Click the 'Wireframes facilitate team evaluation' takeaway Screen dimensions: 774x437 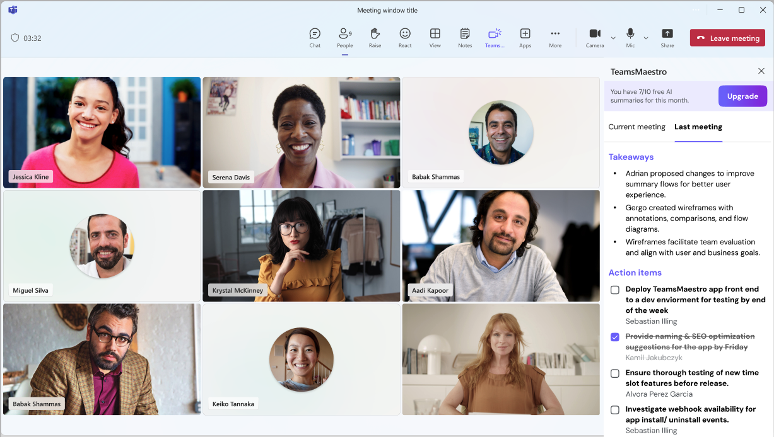click(x=693, y=247)
